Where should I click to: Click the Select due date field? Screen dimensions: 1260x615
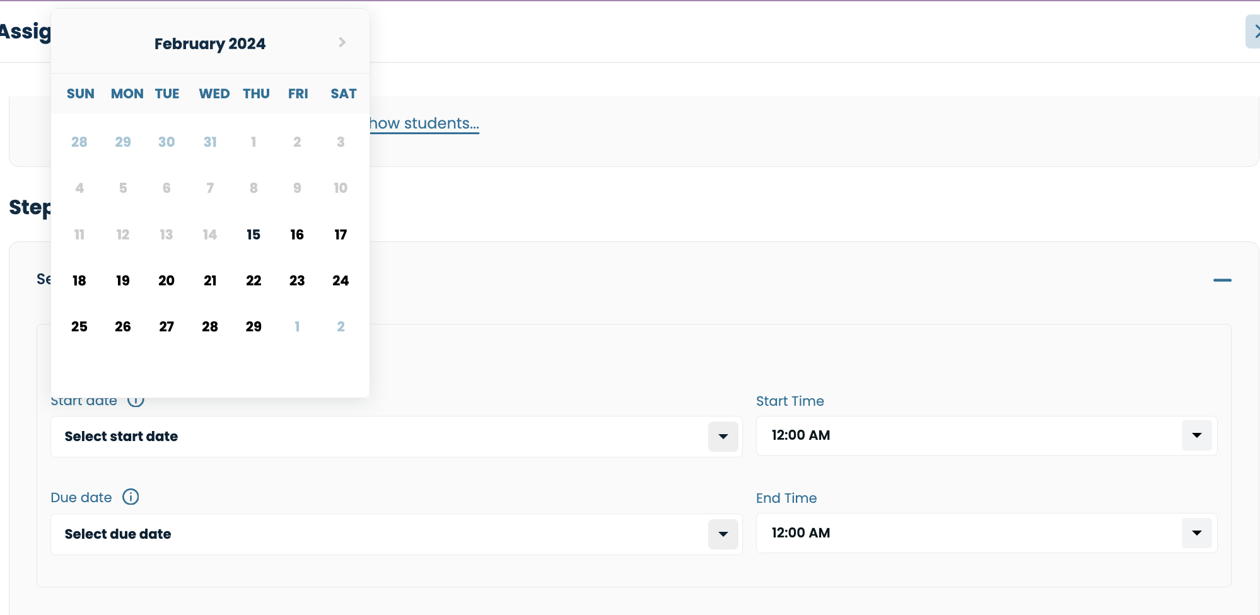(396, 534)
